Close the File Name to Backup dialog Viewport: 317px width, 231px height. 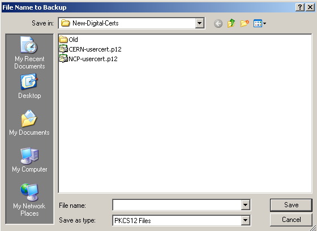tap(310, 7)
